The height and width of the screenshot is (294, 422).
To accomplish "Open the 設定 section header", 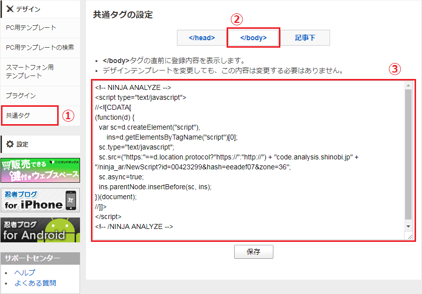I will (40, 144).
